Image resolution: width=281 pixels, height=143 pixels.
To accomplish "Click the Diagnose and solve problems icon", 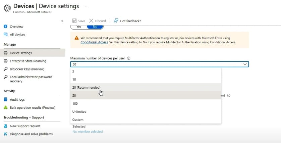I will [6, 134].
